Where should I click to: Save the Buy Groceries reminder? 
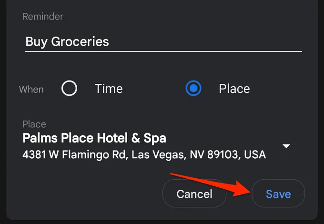[x=278, y=193]
